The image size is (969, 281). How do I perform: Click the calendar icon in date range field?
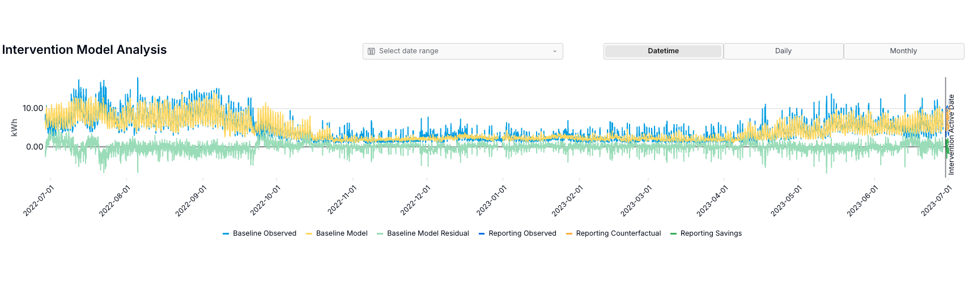pyautogui.click(x=371, y=51)
